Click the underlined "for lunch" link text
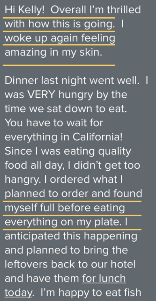Image resolution: width=156 pixels, height=301 pixels. [x=104, y=278]
